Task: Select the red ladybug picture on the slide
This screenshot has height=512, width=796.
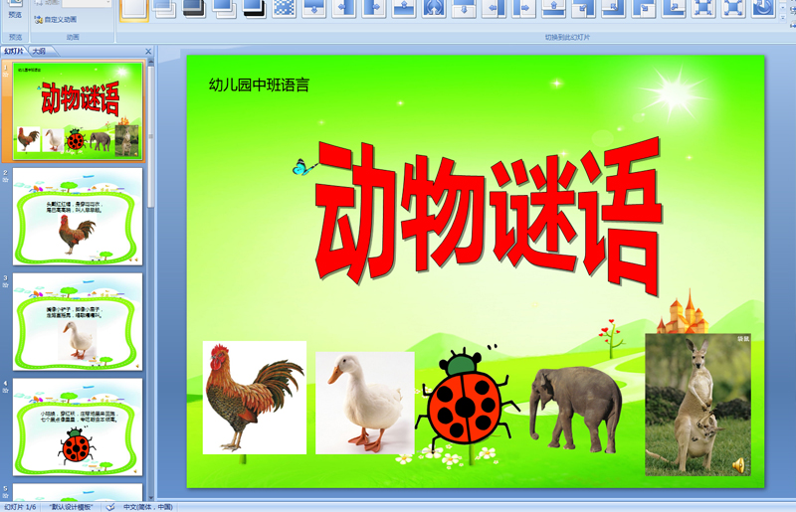Action: [467, 399]
